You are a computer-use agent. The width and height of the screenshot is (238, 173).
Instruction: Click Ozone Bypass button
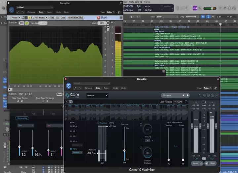[195, 163]
